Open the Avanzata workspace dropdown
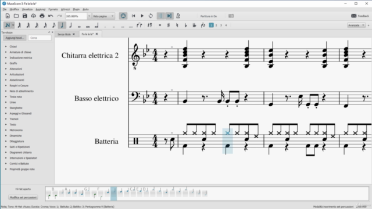This screenshot has width=372, height=209. coord(356,25)
